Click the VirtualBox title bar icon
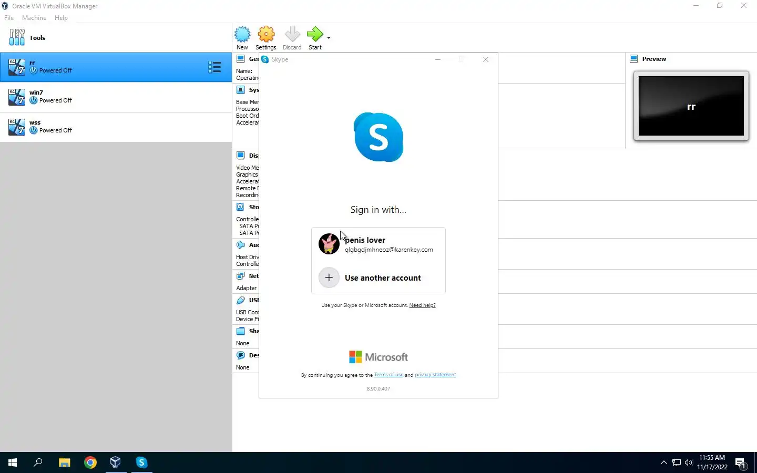Screen dimensions: 757x473 pyautogui.click(x=5, y=6)
